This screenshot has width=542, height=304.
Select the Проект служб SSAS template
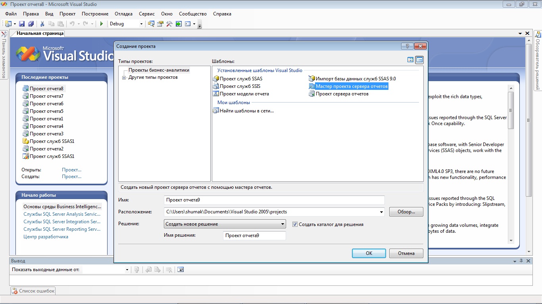tap(238, 79)
